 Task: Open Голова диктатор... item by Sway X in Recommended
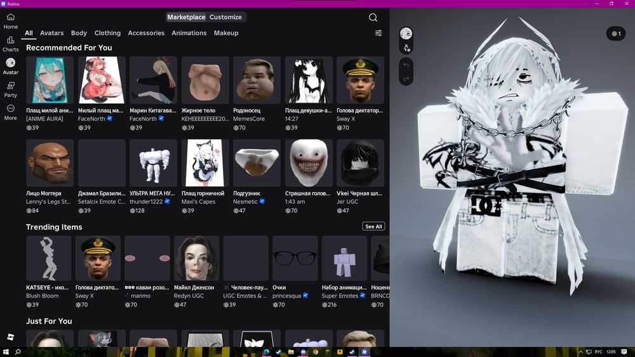pos(361,80)
